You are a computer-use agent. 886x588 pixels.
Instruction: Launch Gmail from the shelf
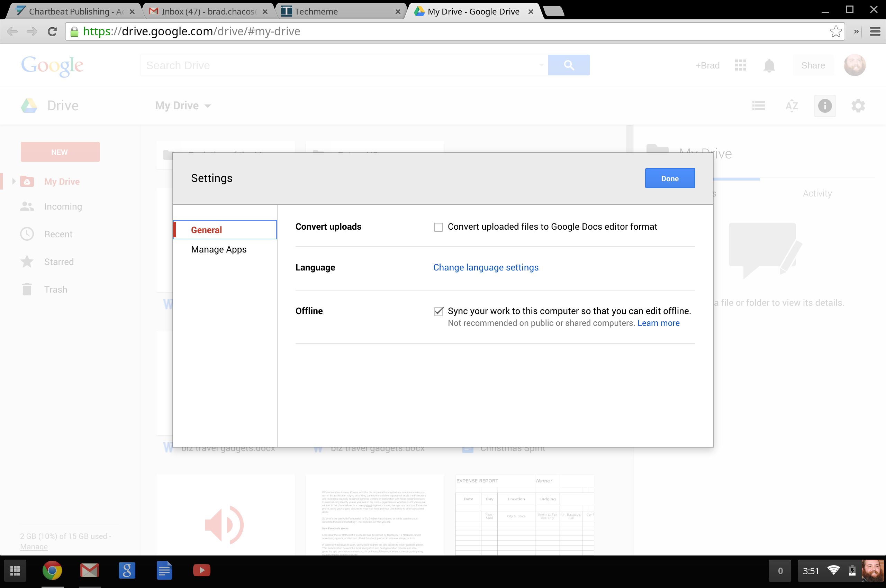[89, 571]
